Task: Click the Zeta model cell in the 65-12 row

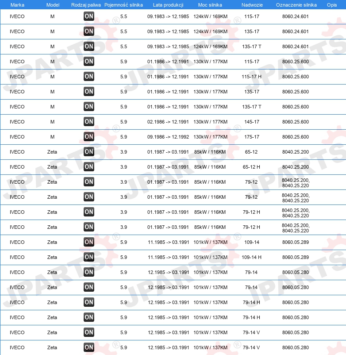Action: coord(52,152)
